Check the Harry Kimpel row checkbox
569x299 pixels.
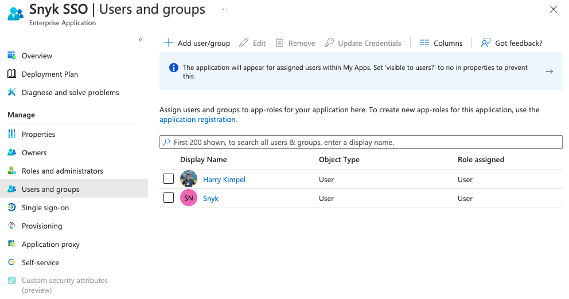169,179
